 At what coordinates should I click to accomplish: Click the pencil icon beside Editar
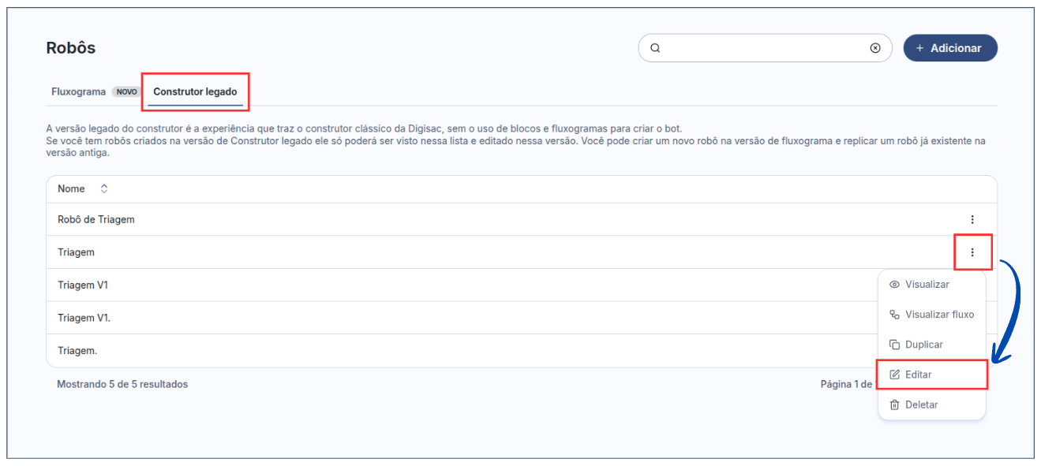[x=894, y=375]
